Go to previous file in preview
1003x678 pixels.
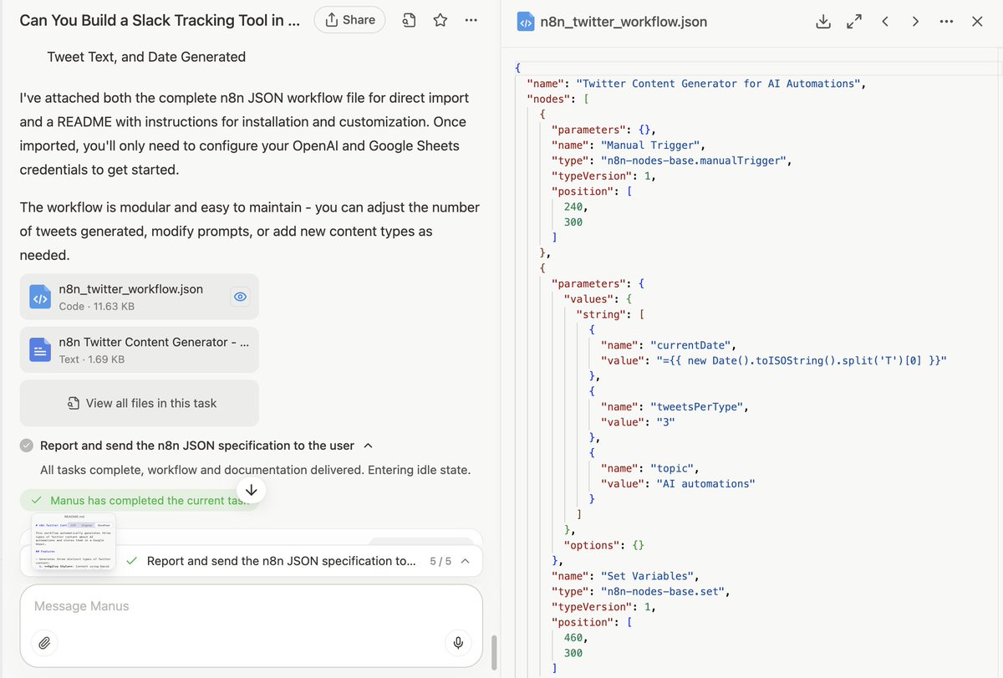click(884, 22)
